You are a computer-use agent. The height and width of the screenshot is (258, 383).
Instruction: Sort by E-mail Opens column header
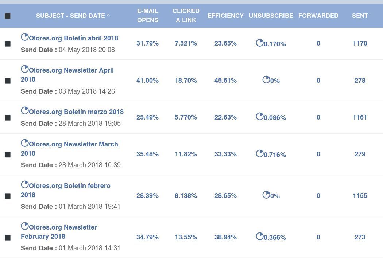pyautogui.click(x=147, y=16)
